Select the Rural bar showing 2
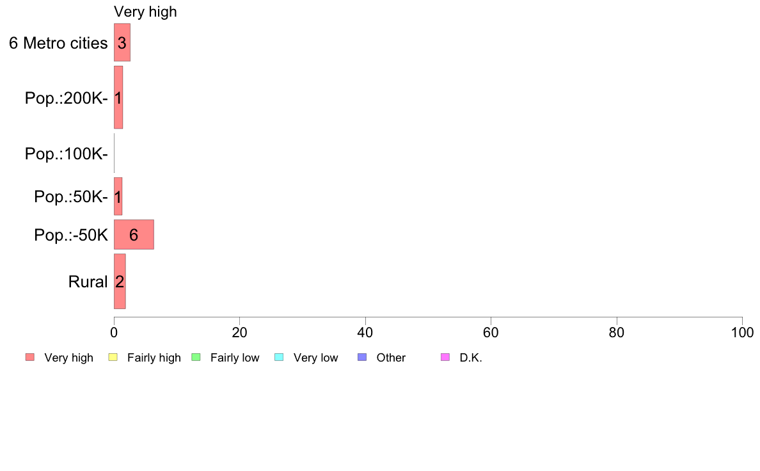 click(x=120, y=282)
